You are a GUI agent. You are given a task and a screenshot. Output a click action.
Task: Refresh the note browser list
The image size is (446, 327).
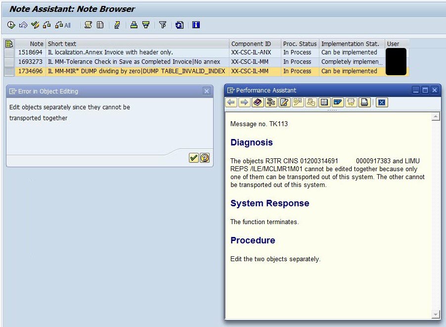coord(179,25)
